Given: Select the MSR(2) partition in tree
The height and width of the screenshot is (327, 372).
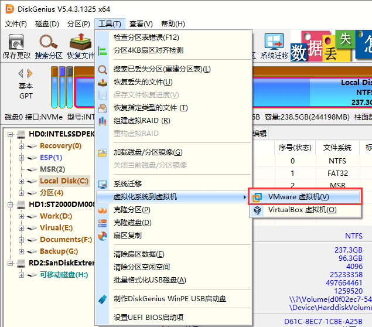Looking at the screenshot, I should (52, 169).
